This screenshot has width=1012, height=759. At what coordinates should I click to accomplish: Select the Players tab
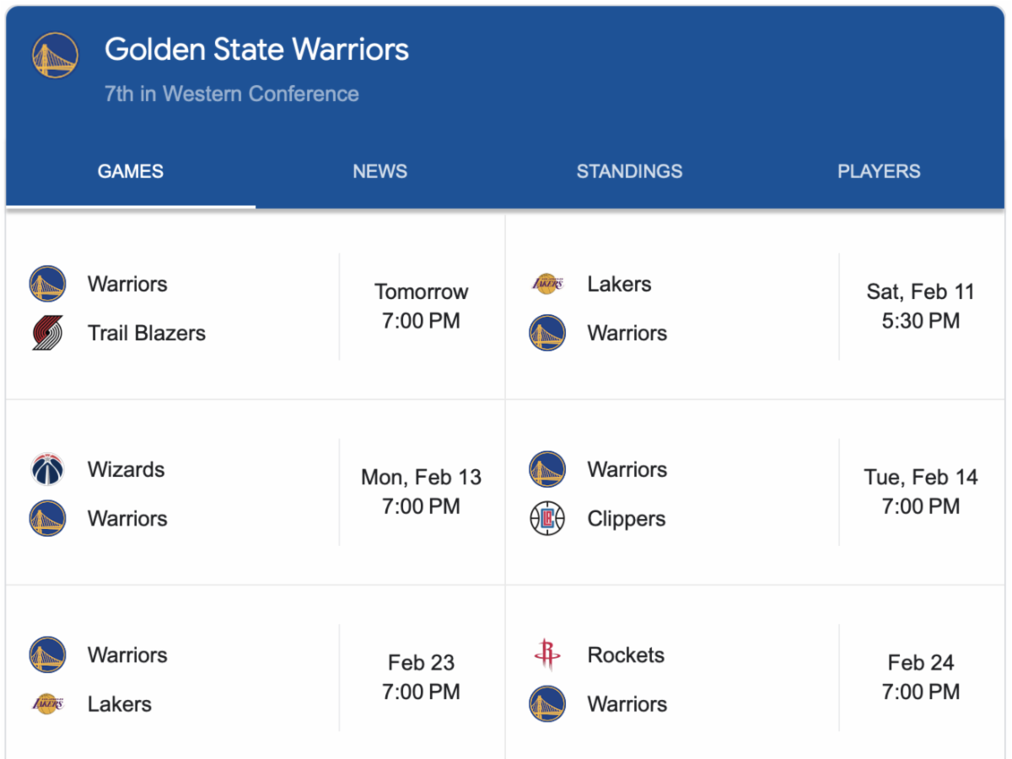(x=879, y=172)
